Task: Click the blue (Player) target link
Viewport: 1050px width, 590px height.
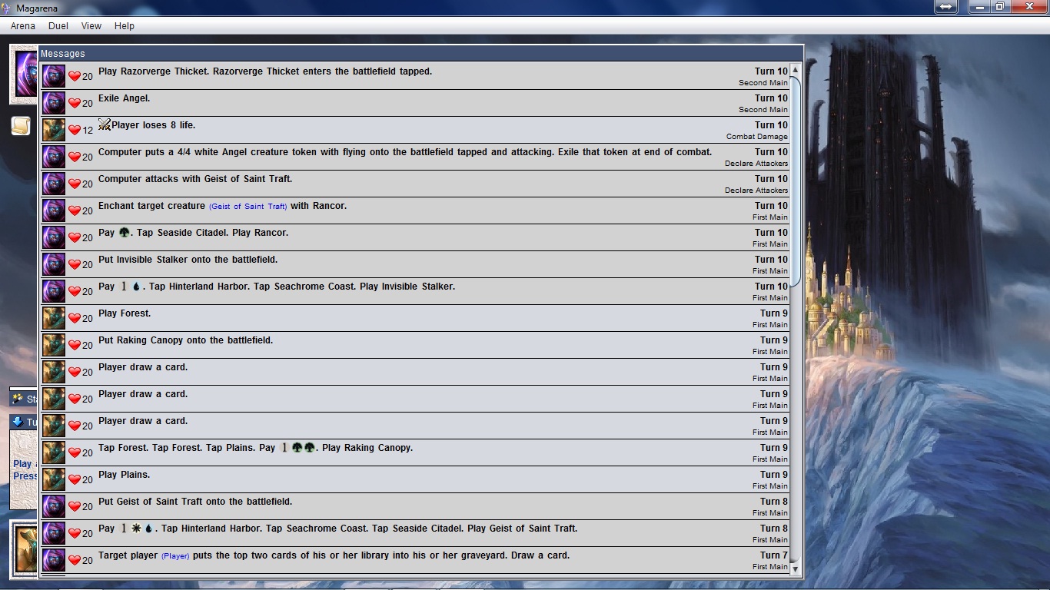Action: (175, 556)
